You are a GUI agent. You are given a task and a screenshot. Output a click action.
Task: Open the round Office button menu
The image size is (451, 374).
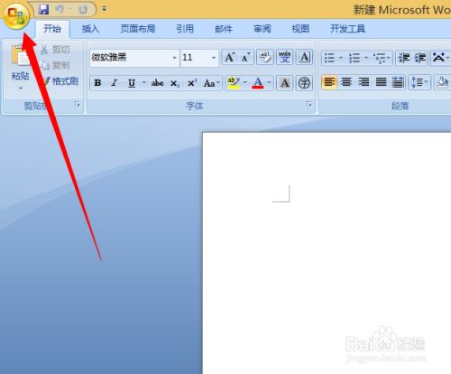pyautogui.click(x=16, y=16)
